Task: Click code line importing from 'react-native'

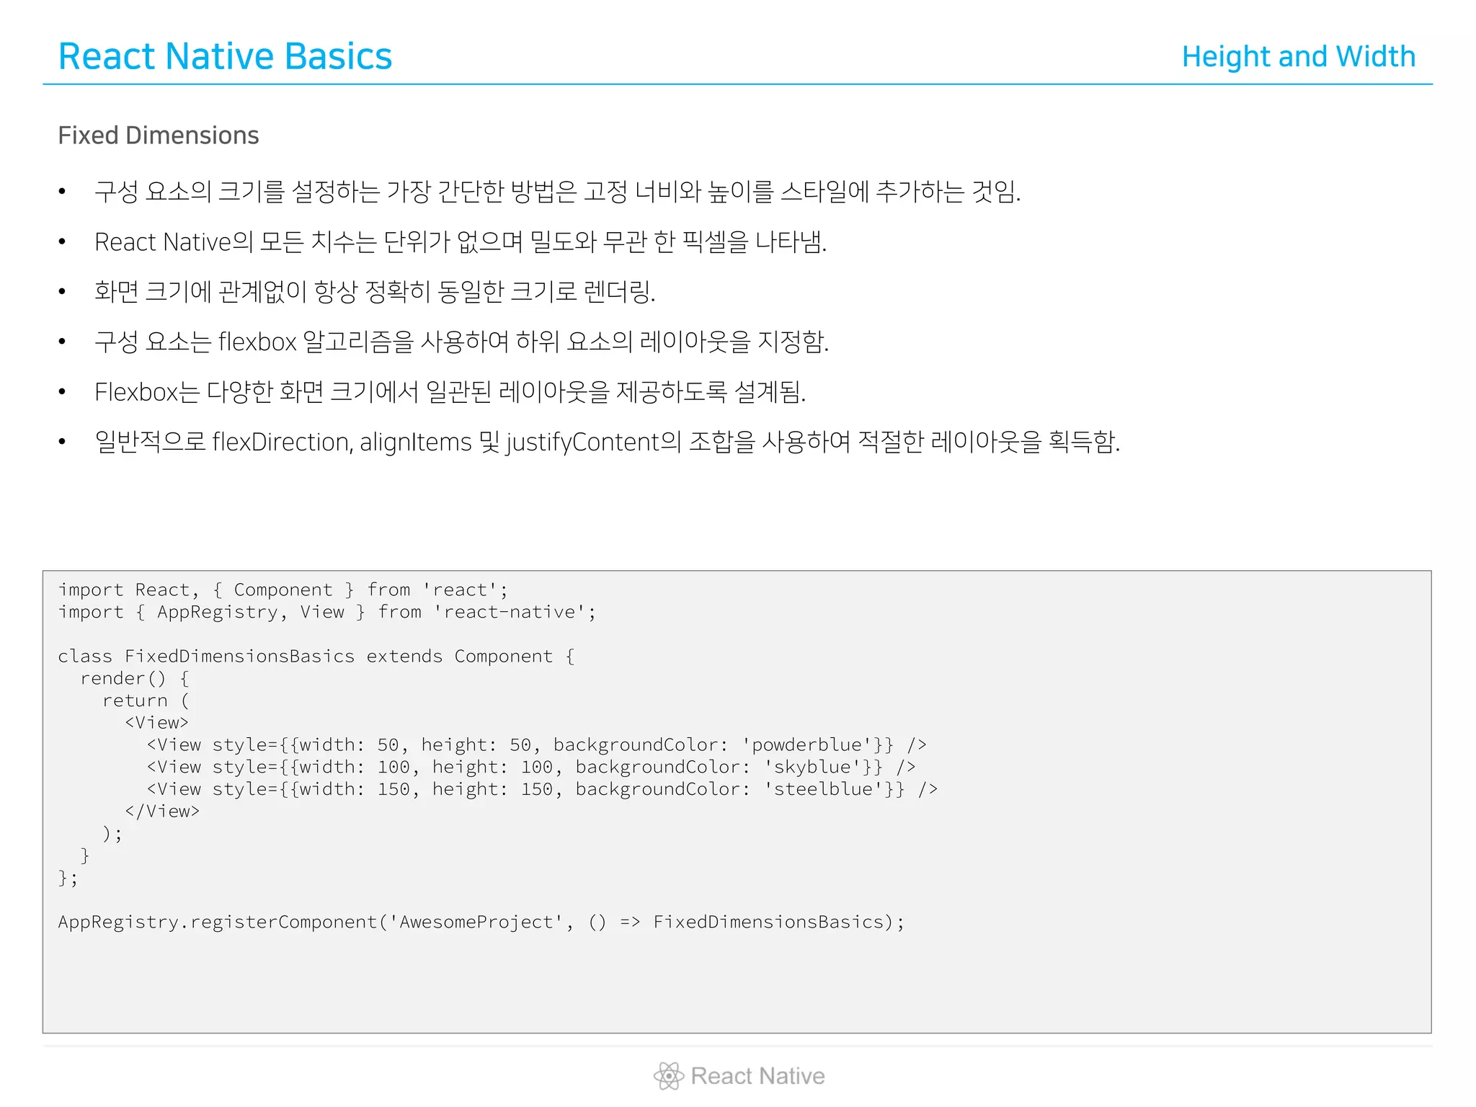Action: 328,613
